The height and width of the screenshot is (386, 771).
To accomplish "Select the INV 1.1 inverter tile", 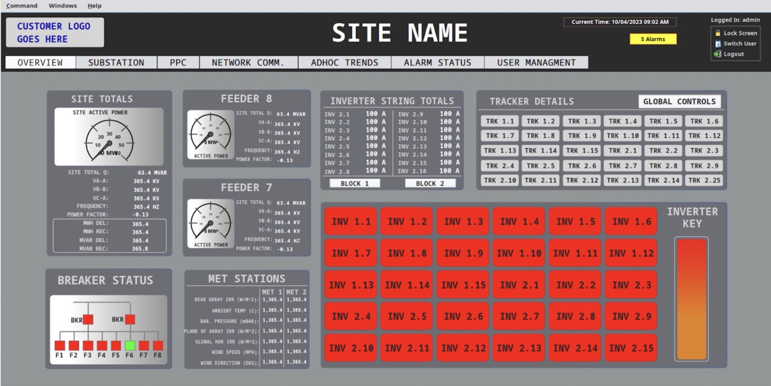I will click(351, 221).
